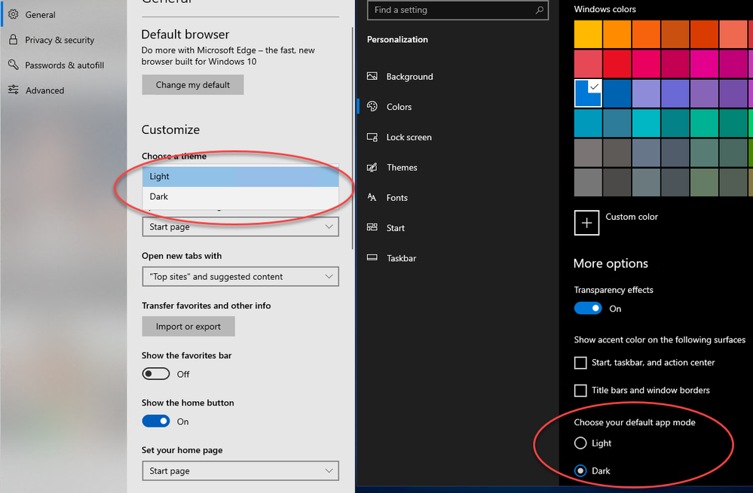Pick the lavender swatch in the blue row

point(646,93)
